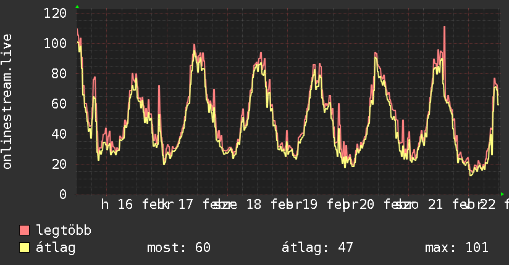This screenshot has height=265, width=509.
Task: Click the green arrow atop the y-axis
Action: point(77,7)
